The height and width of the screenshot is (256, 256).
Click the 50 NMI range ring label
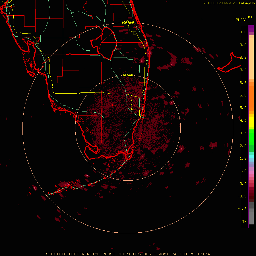128,75
